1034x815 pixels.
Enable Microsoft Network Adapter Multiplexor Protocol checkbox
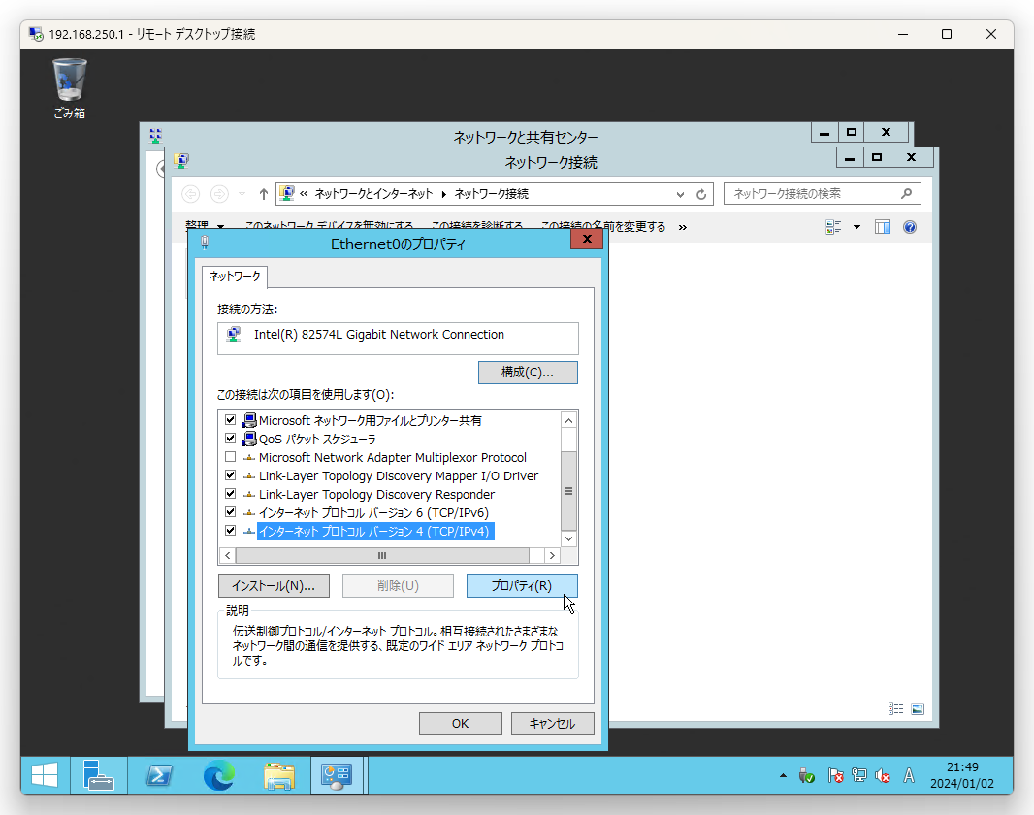coord(230,457)
